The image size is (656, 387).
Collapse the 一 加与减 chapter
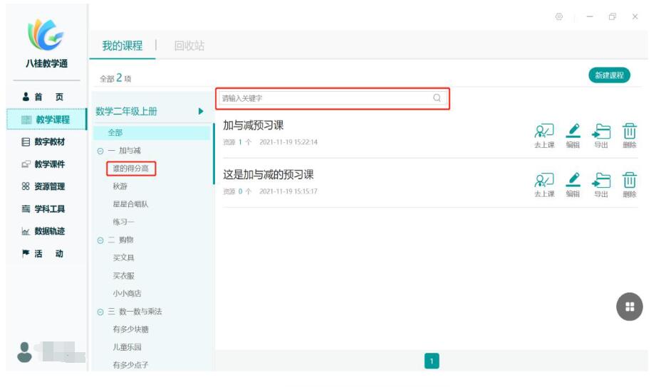(100, 151)
